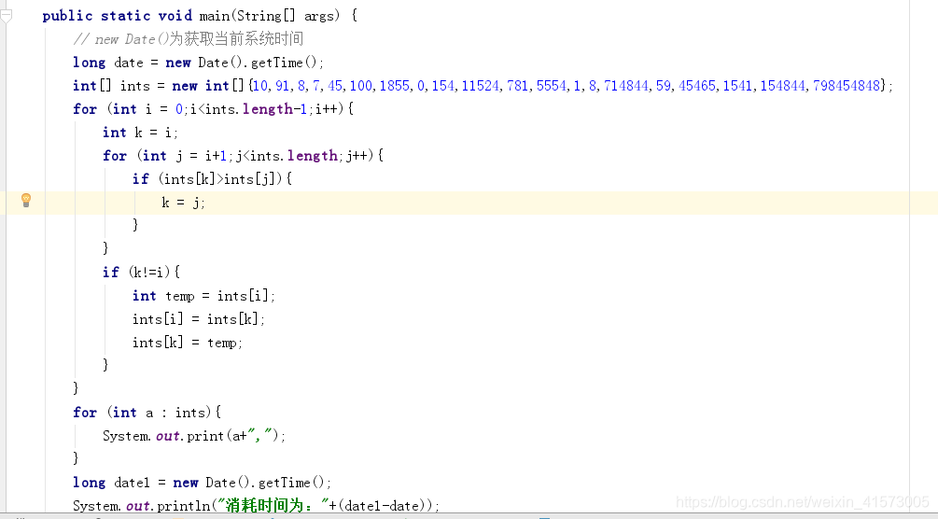
Task: Click the number 714844 in the array
Action: coord(625,86)
